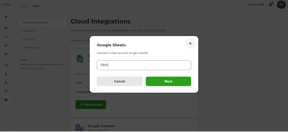Open the flow builder sidebar icon
The height and width of the screenshot is (132, 288).
[6, 65]
